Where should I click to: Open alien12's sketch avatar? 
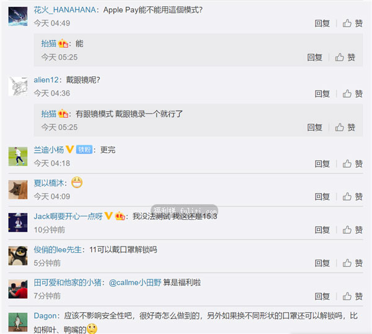click(x=18, y=86)
